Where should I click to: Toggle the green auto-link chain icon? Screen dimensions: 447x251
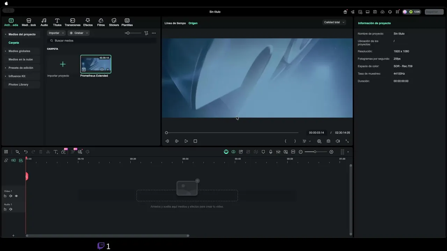pos(13,160)
